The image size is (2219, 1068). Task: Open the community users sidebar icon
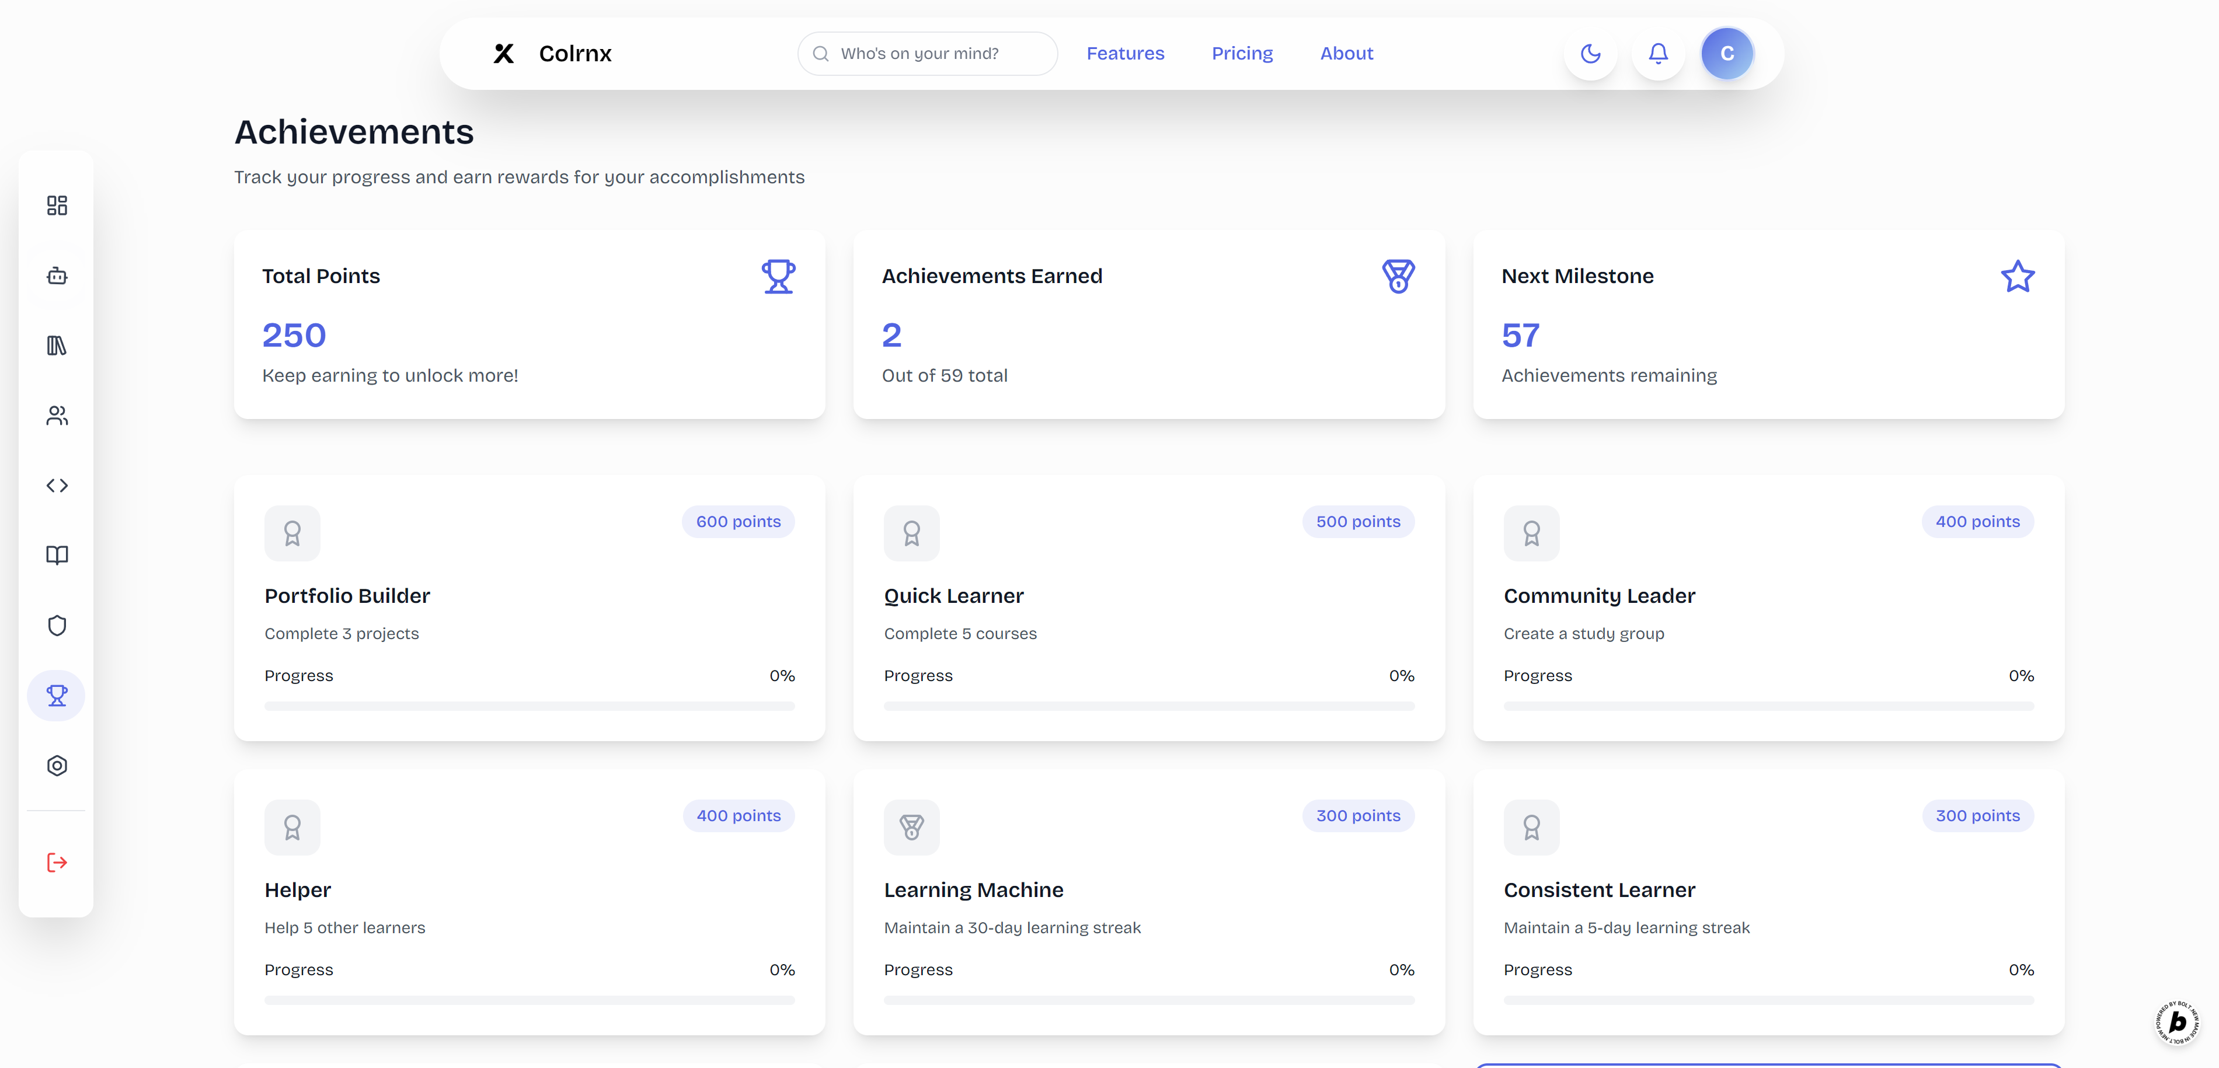click(x=57, y=416)
